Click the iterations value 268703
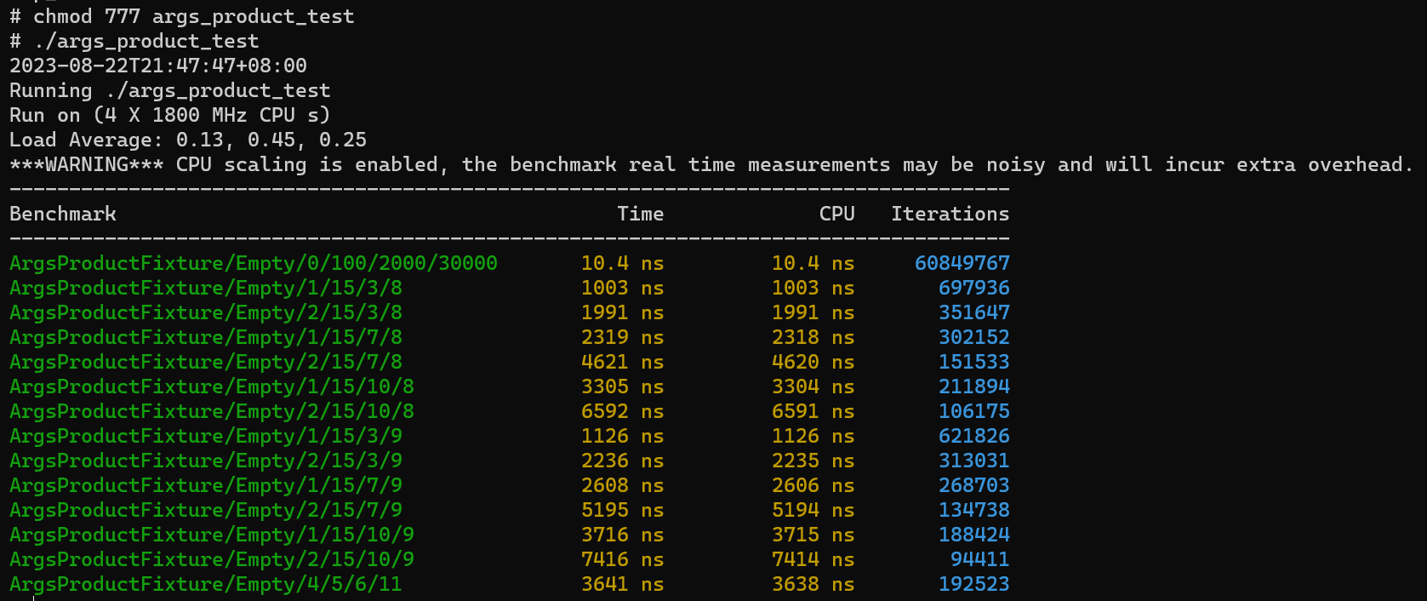This screenshot has height=601, width=1427. (974, 485)
